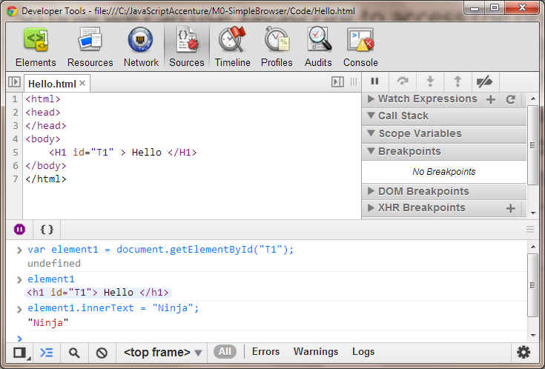Screen dimensions: 545x369
Task: Click the Chrome icon in title bar
Action: click(12, 11)
